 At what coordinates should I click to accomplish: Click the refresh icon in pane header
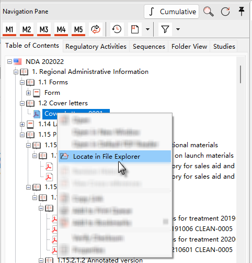(225, 12)
